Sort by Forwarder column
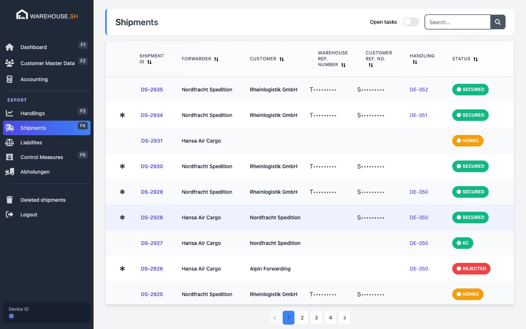This screenshot has width=526, height=329. point(216,59)
